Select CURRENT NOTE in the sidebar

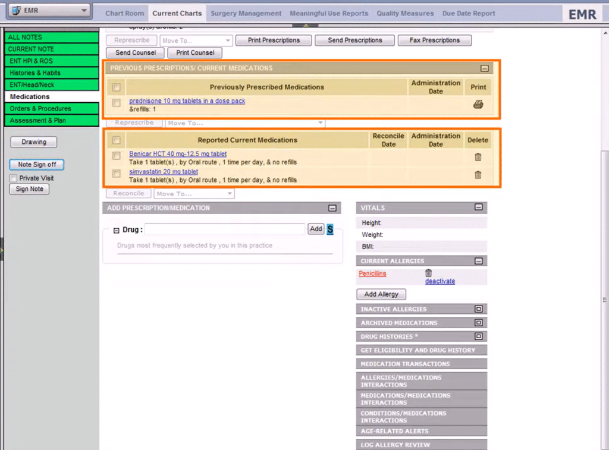pyautogui.click(x=52, y=49)
